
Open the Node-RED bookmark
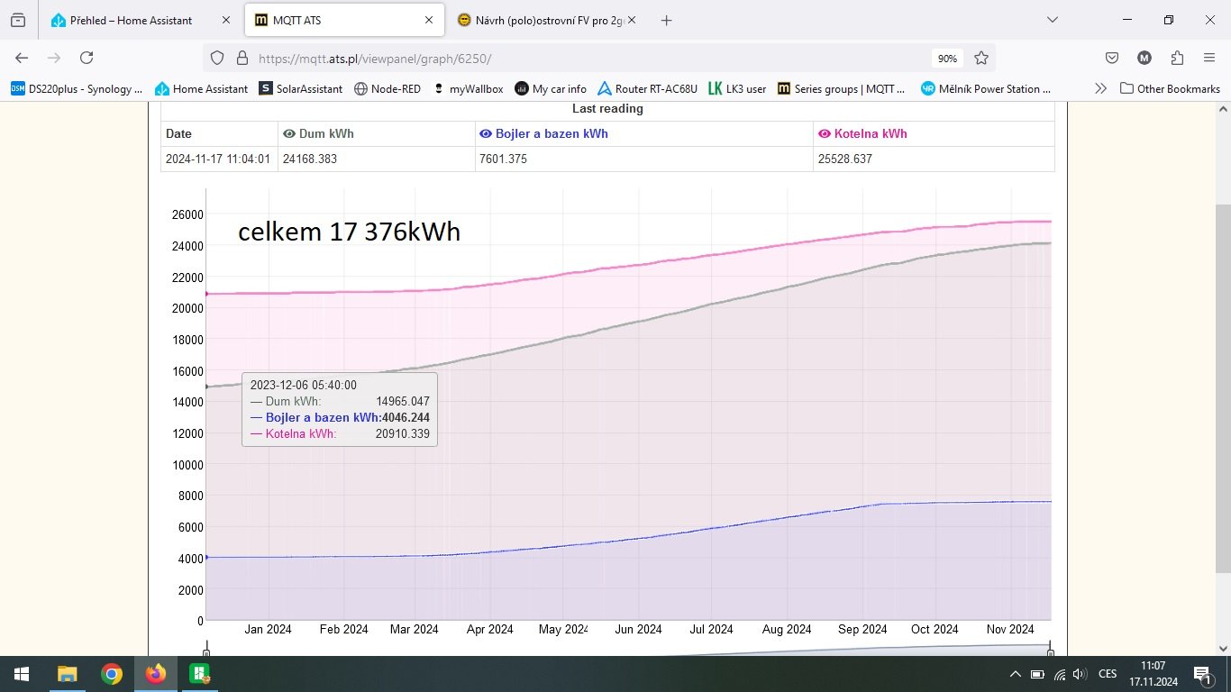388,88
